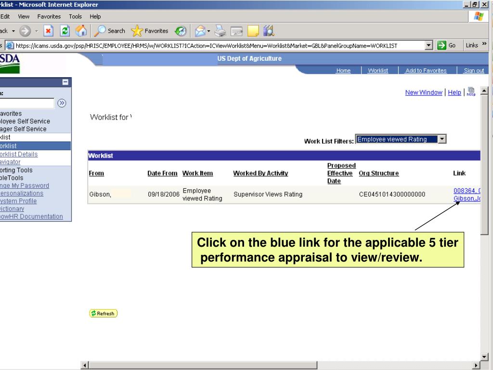Select Reporting Tools in sidebar
This screenshot has width=493, height=370.
pyautogui.click(x=16, y=170)
